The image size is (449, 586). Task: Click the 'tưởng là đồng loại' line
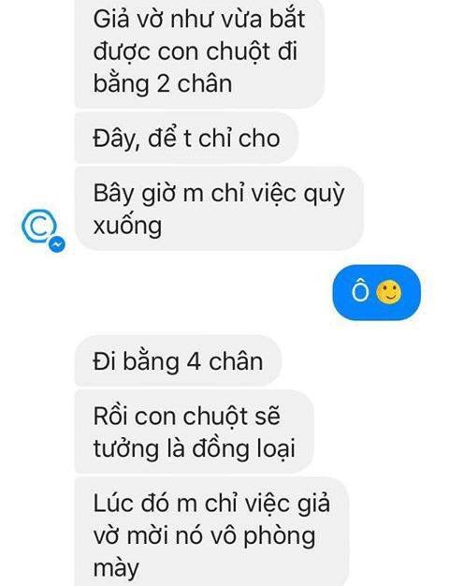tap(195, 448)
